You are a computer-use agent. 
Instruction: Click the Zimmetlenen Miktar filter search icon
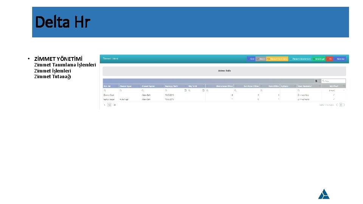tap(208, 90)
